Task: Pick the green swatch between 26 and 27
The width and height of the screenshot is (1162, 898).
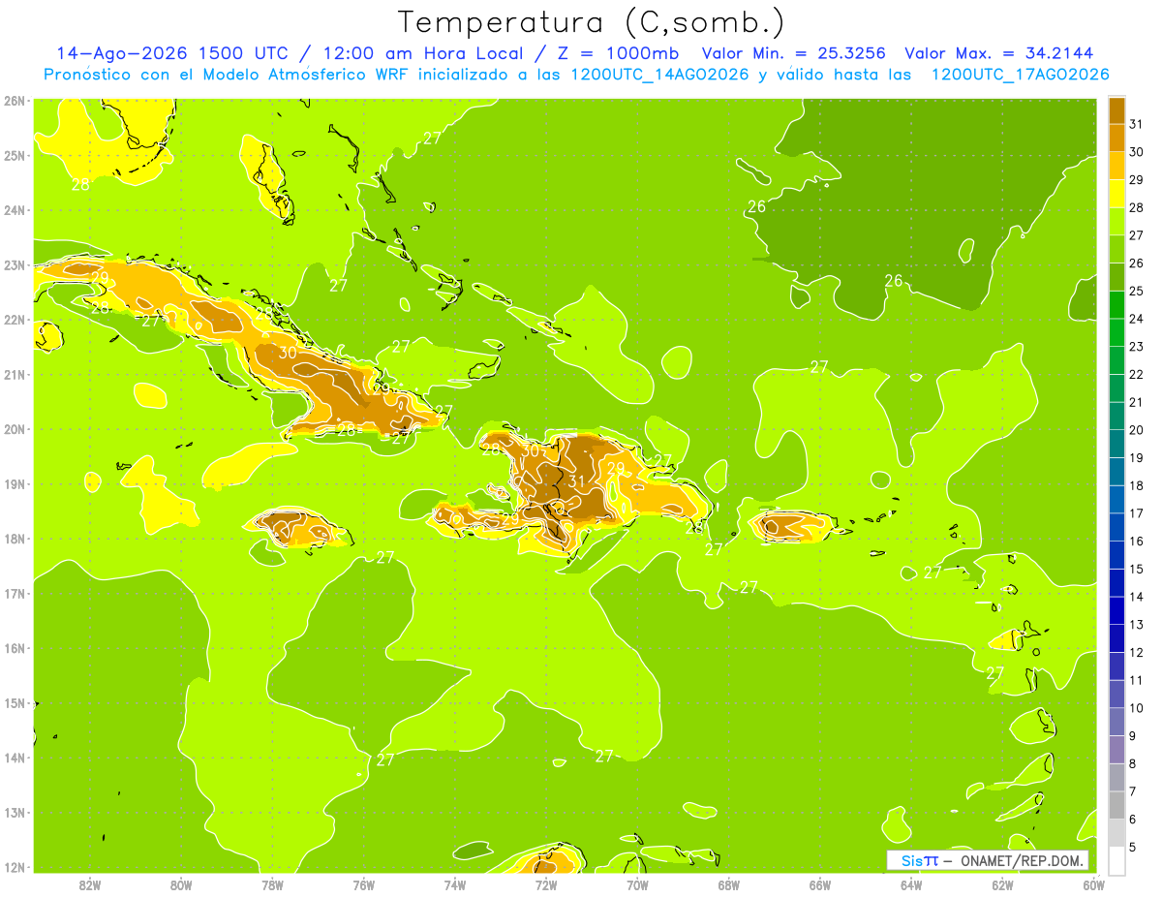Action: click(1116, 249)
